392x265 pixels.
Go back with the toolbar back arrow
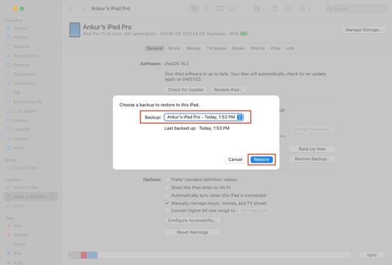tap(71, 8)
